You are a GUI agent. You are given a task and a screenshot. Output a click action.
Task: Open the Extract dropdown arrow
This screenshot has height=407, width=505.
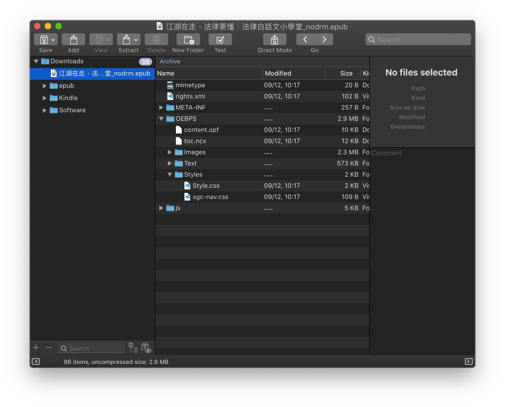(x=136, y=40)
